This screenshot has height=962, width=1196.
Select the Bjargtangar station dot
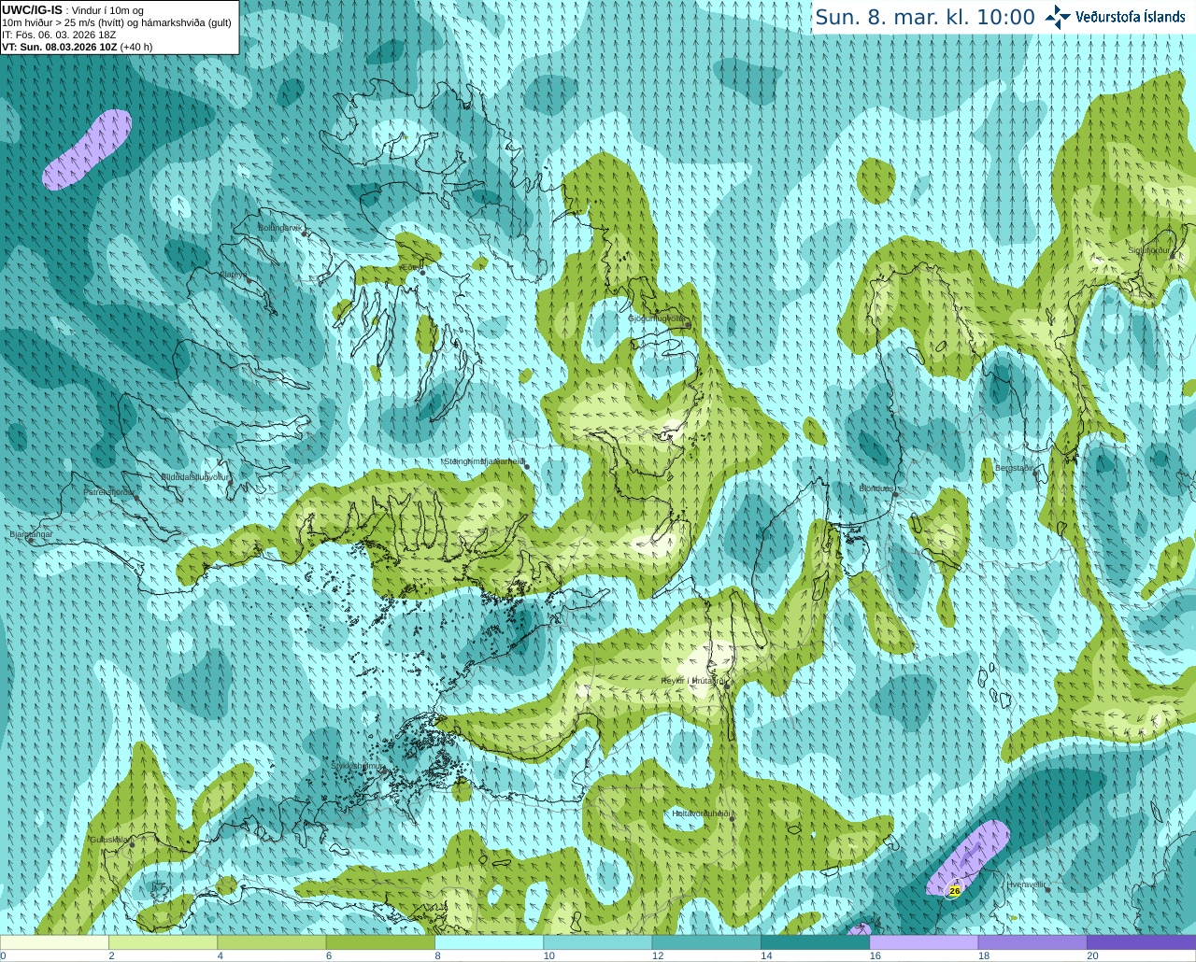click(31, 540)
